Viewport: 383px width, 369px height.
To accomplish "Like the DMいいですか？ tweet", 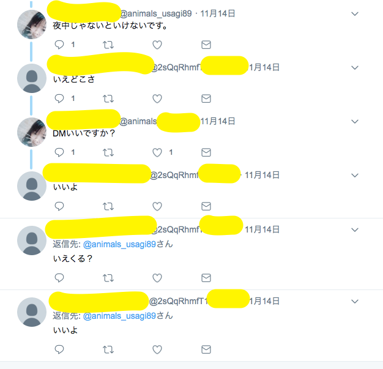I will pos(157,152).
